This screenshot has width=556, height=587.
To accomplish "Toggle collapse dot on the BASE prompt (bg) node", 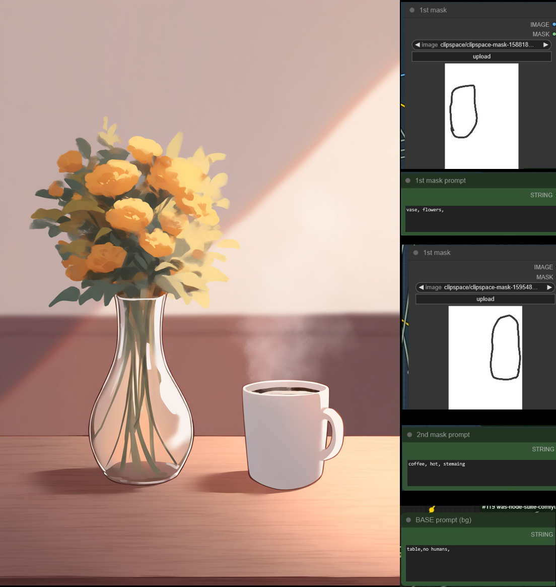I will pos(408,520).
